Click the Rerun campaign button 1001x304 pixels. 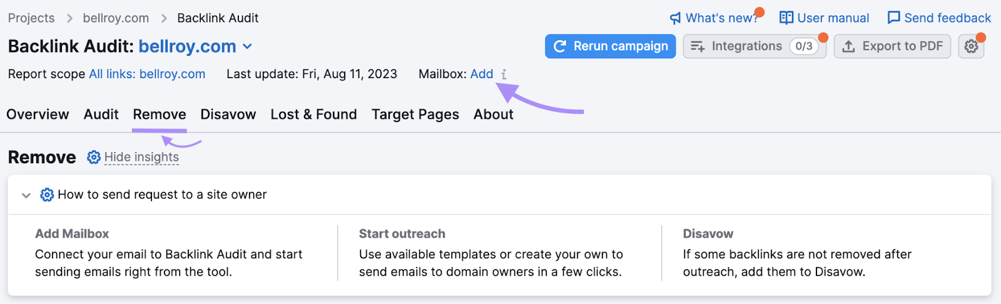click(x=610, y=46)
